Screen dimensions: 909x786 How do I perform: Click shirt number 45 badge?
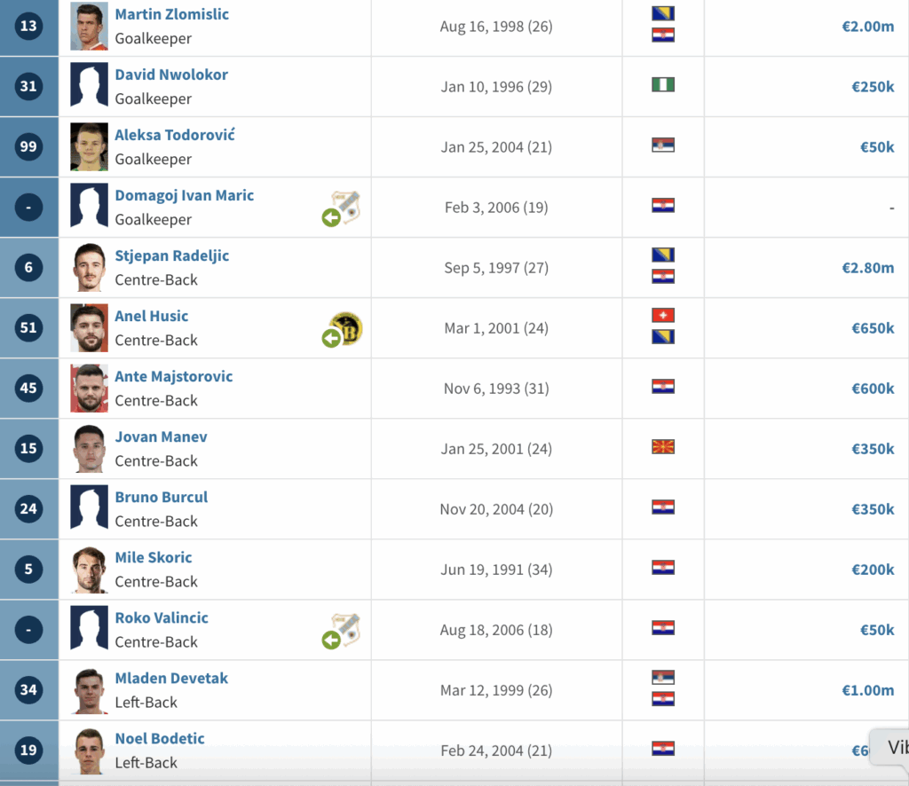pos(28,388)
